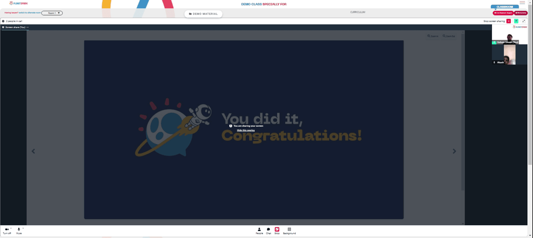Screen dimensions: 533x238
Task: Click Live Classroom Support button
Action: [503, 13]
